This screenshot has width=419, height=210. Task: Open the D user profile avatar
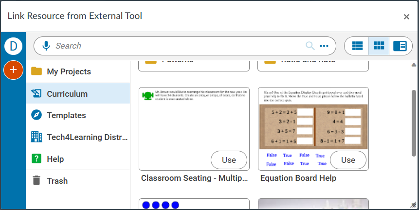pyautogui.click(x=13, y=46)
